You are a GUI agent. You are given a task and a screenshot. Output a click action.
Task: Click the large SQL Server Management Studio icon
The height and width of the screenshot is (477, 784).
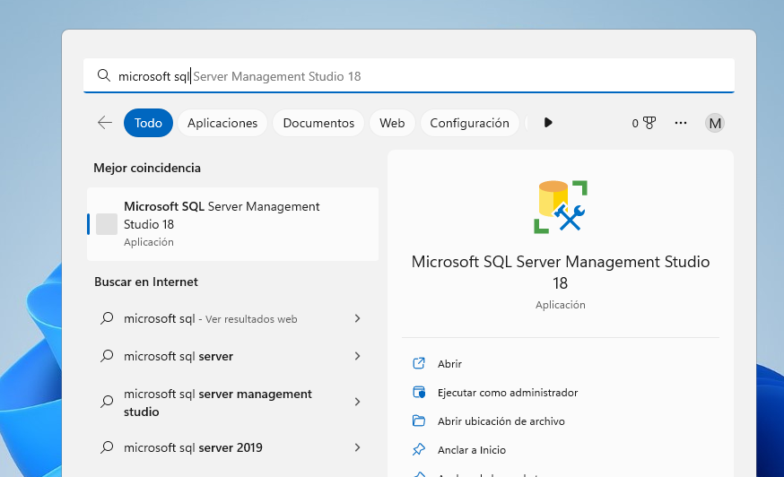pos(561,206)
